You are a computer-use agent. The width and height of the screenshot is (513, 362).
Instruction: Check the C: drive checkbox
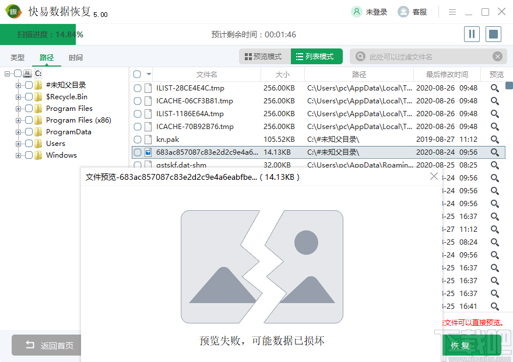[x=18, y=74]
